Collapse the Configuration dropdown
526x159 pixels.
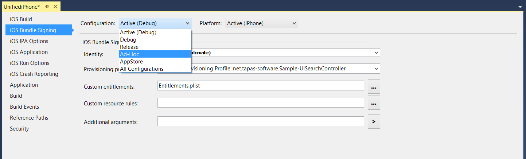(x=187, y=23)
